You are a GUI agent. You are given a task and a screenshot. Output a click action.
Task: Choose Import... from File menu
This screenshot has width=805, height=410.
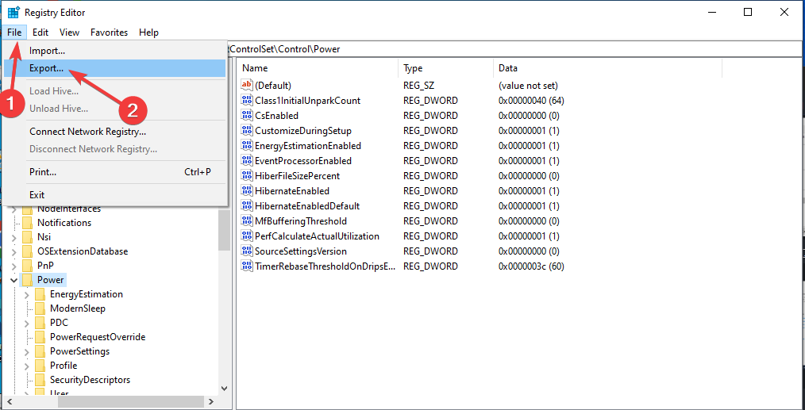[x=114, y=51]
